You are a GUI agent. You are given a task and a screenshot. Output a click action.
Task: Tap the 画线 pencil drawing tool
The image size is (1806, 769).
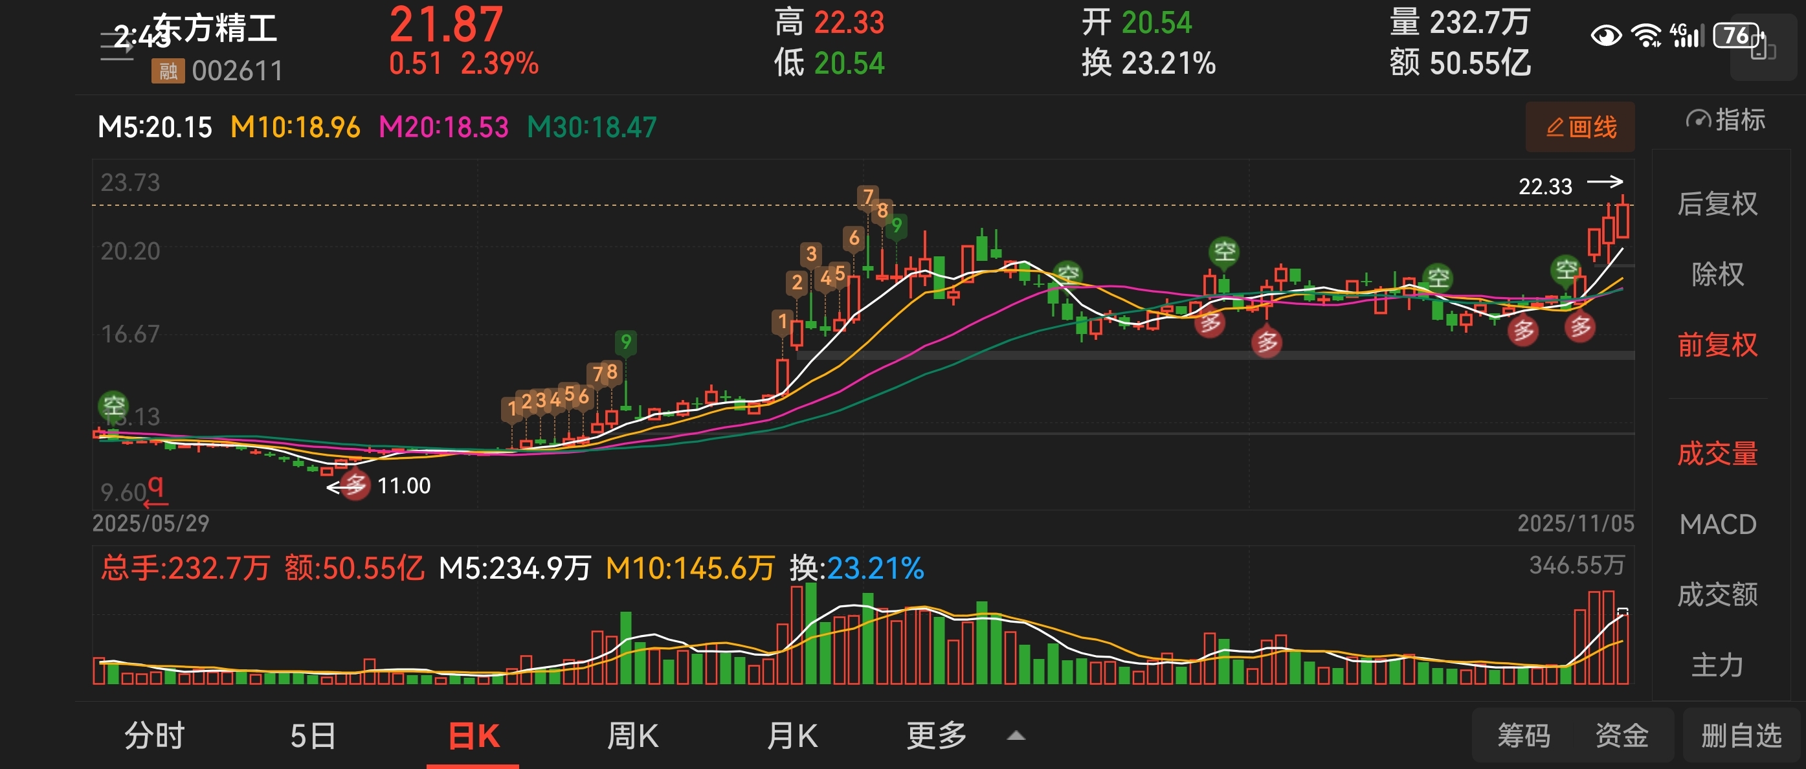click(x=1579, y=128)
